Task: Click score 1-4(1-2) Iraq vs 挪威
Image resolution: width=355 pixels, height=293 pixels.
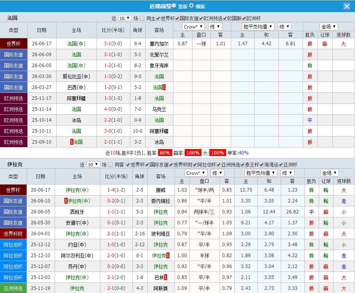Action: click(116, 190)
